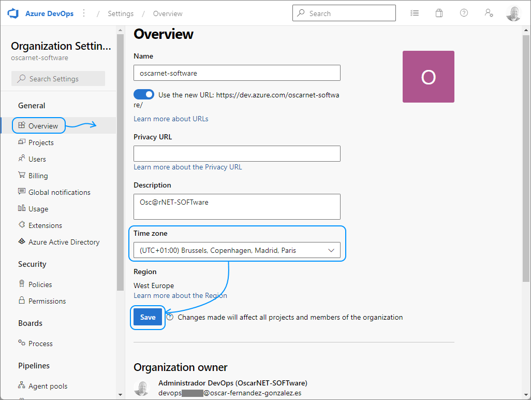Viewport: 531px width, 400px height.
Task: Click the organization owner avatar picture
Action: click(142, 388)
